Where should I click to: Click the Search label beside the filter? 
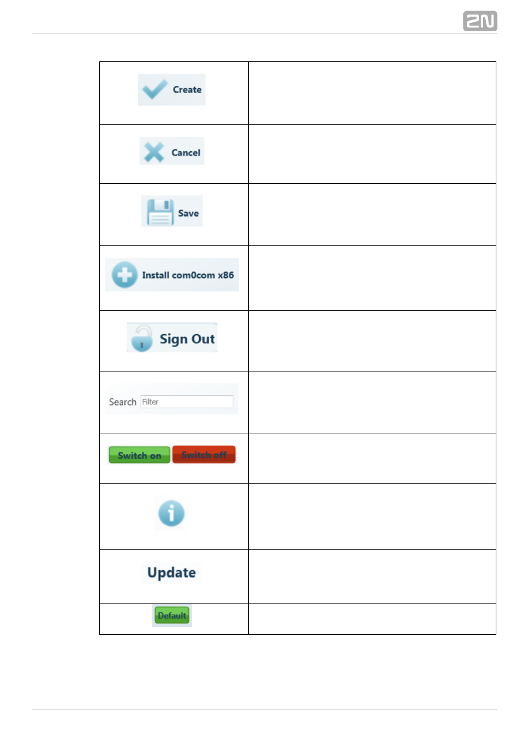click(x=123, y=402)
